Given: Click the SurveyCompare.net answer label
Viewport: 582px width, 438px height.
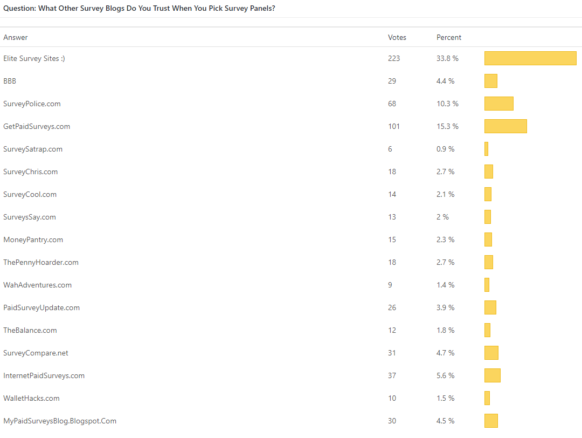Looking at the screenshot, I should pos(36,353).
